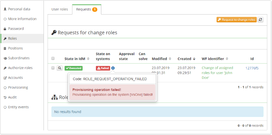Click the orange Requests count badge
Screen dimensions: 272x135
click(x=95, y=9)
